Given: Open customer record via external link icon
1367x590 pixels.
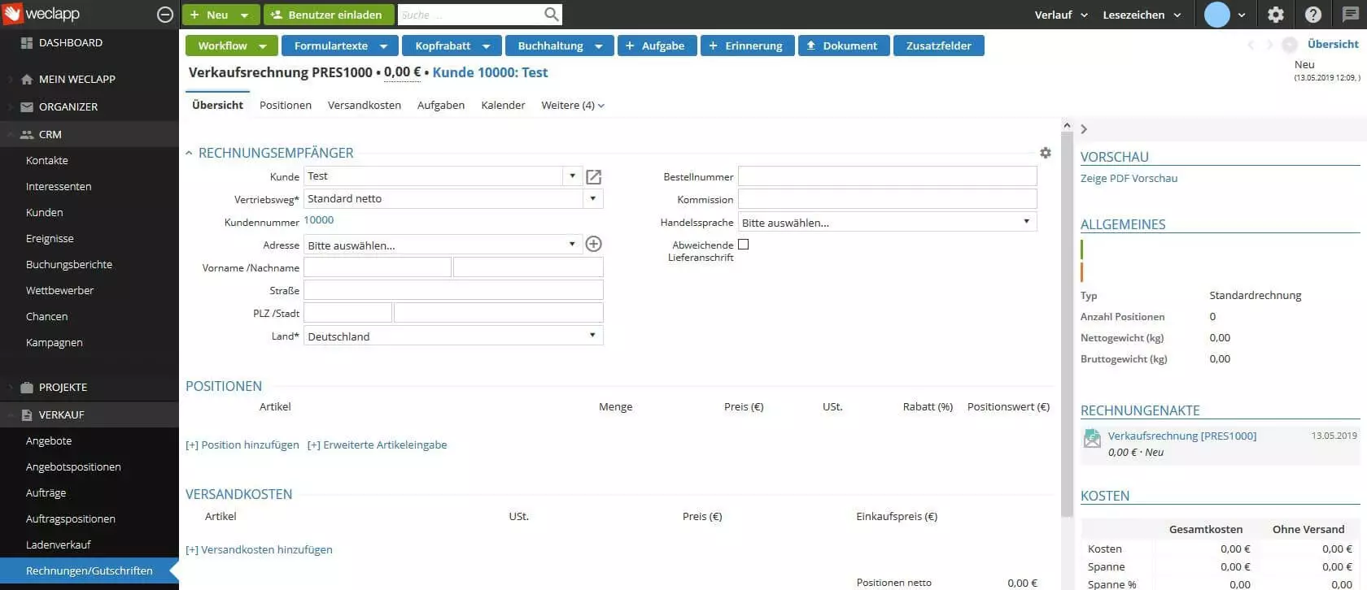Looking at the screenshot, I should [593, 177].
